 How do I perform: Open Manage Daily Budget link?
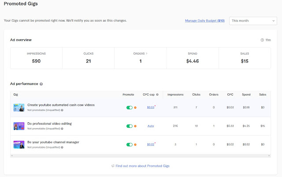click(x=205, y=21)
